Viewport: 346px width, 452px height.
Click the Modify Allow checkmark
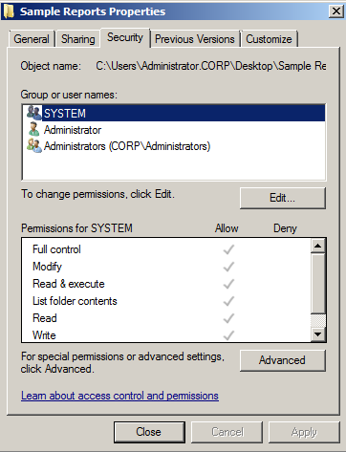pyautogui.click(x=228, y=267)
